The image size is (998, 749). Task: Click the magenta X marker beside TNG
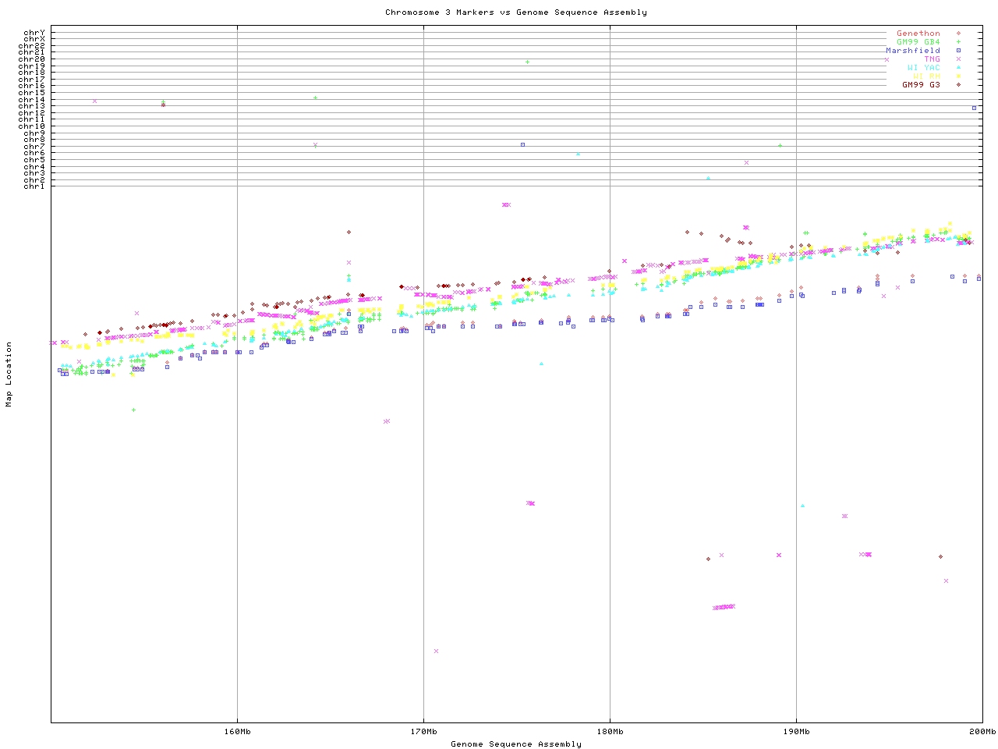[958, 59]
